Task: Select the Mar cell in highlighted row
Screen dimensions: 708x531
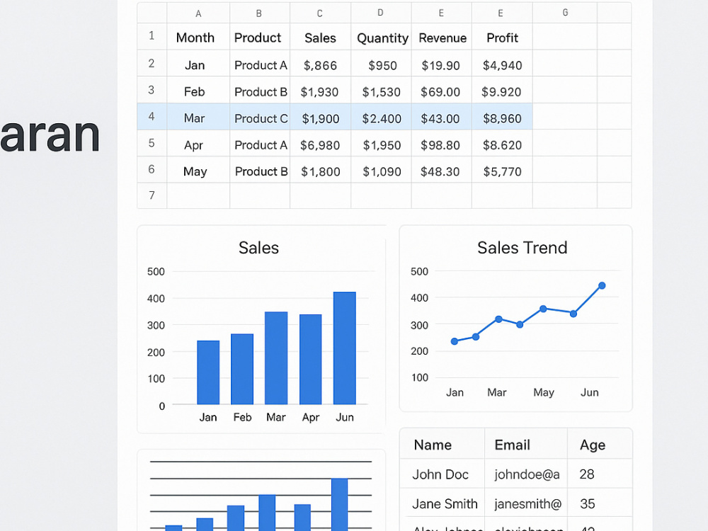Action: tap(198, 117)
